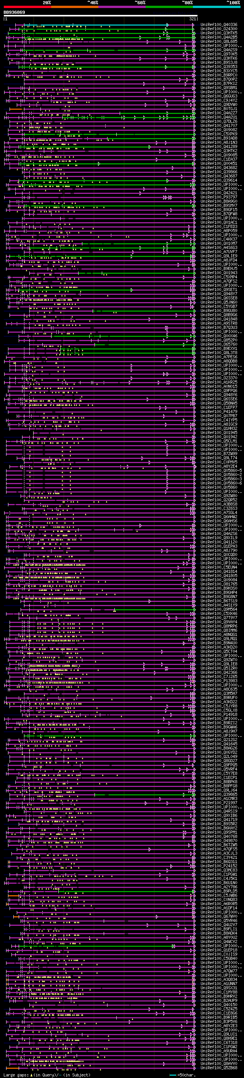Open hit UniRef100_Q40336
Viewport: 244px width, 1078px height.
click(x=218, y=25)
